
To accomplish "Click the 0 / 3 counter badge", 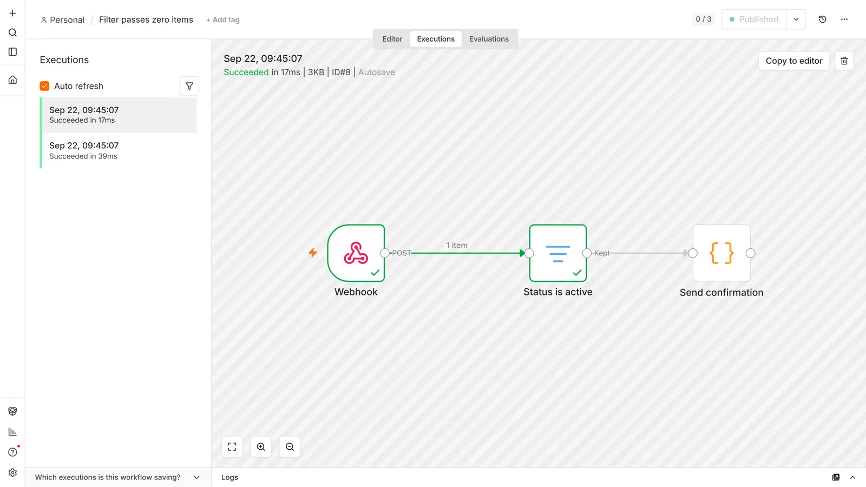I will [704, 19].
